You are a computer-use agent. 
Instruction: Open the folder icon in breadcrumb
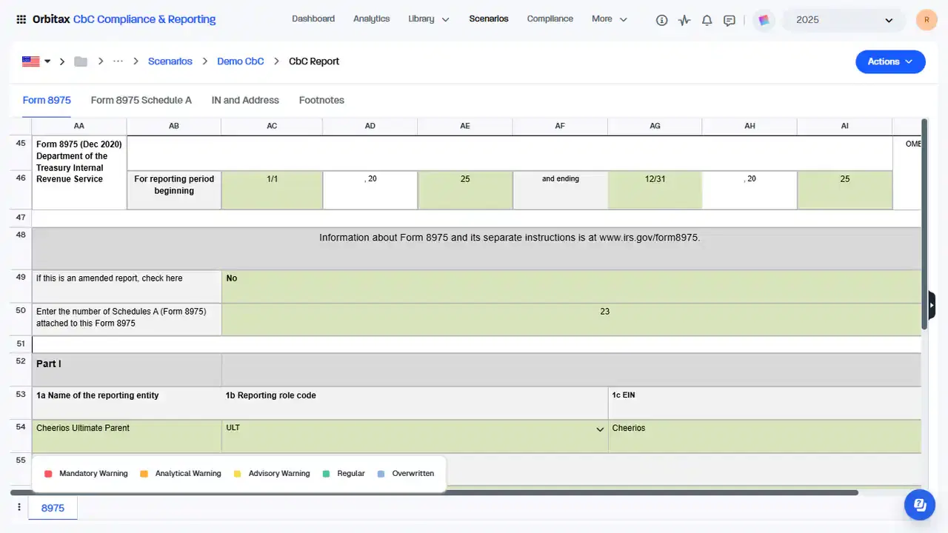click(x=81, y=61)
